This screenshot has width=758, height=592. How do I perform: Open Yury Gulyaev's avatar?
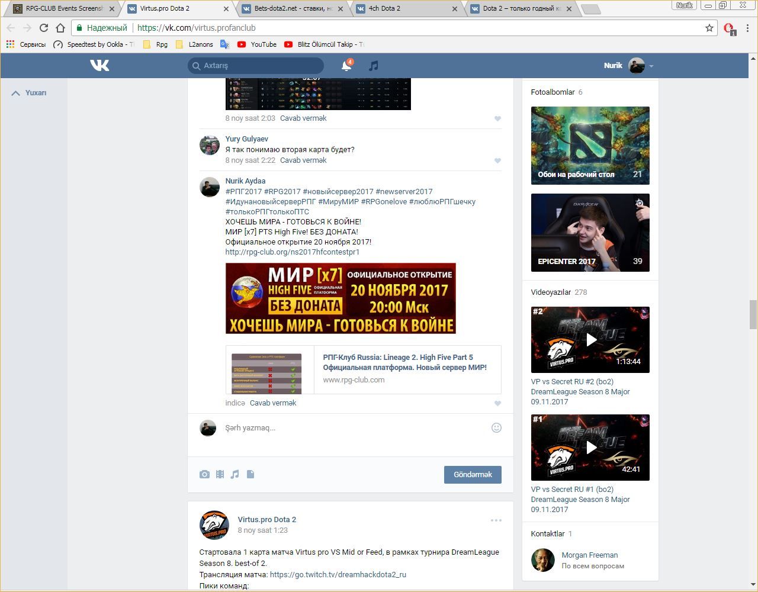pos(210,145)
